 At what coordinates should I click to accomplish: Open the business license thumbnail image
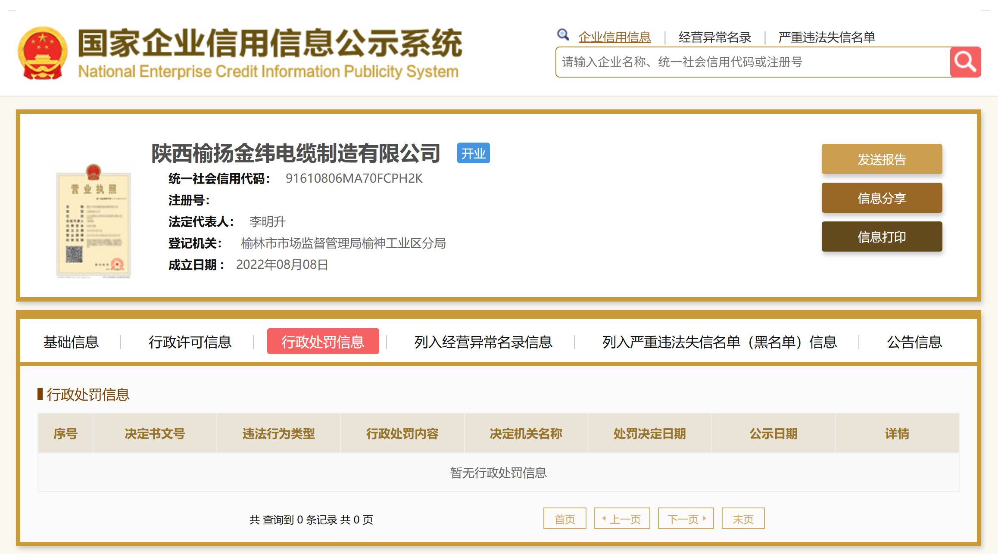pos(93,221)
